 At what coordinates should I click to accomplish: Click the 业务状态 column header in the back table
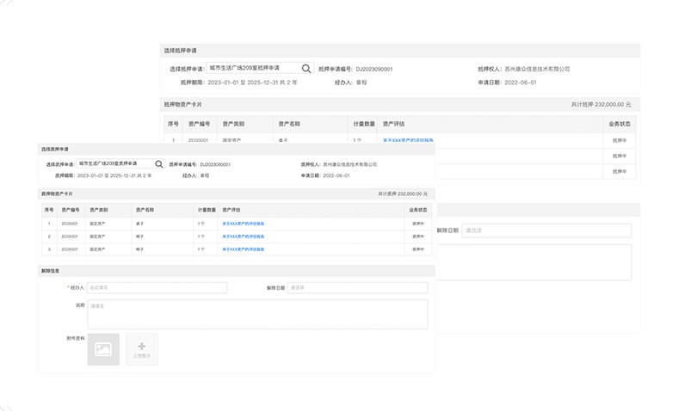620,124
